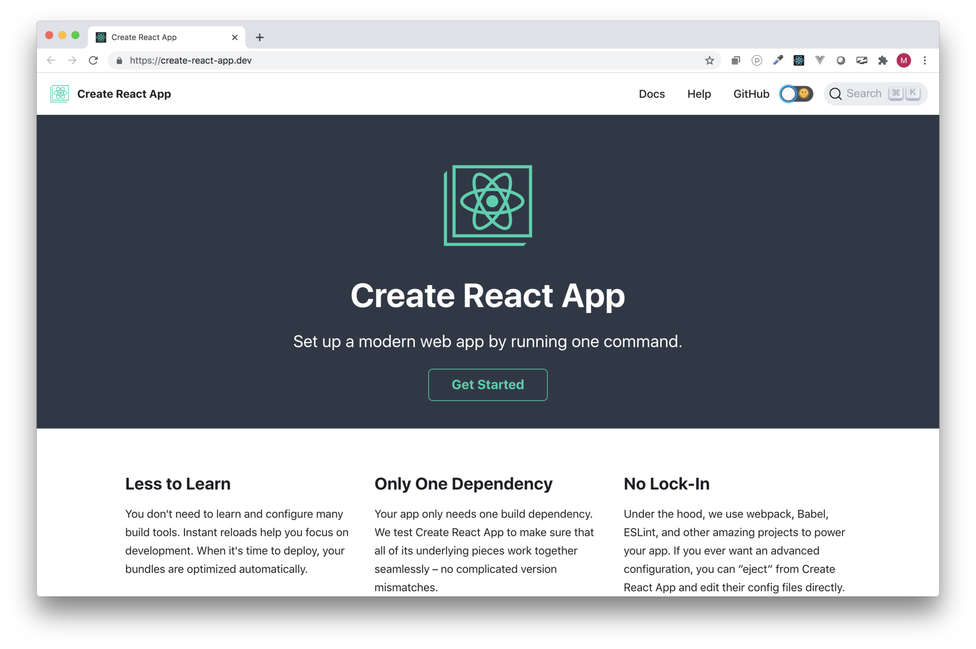The width and height of the screenshot is (976, 649).
Task: Click the address bar URL
Action: tap(190, 61)
